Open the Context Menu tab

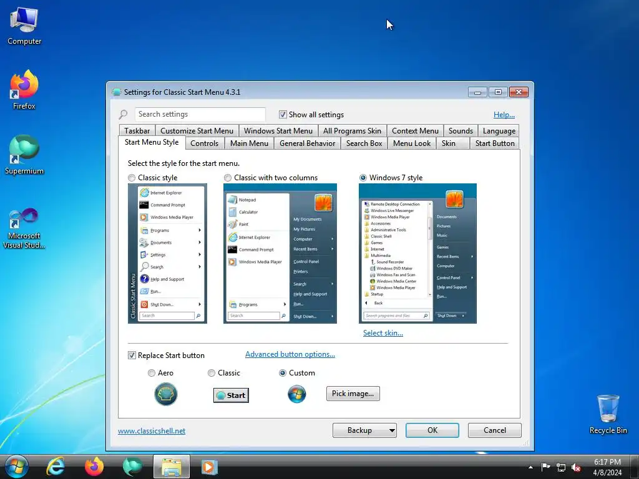coord(415,131)
